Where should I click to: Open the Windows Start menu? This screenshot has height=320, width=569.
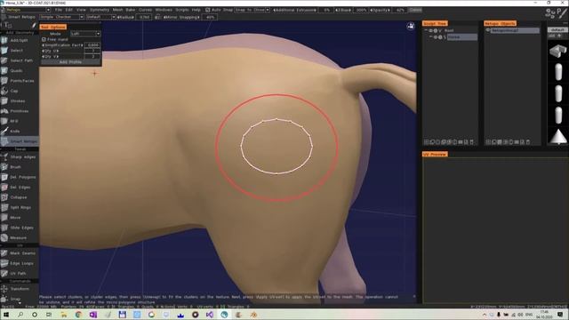coord(6,315)
